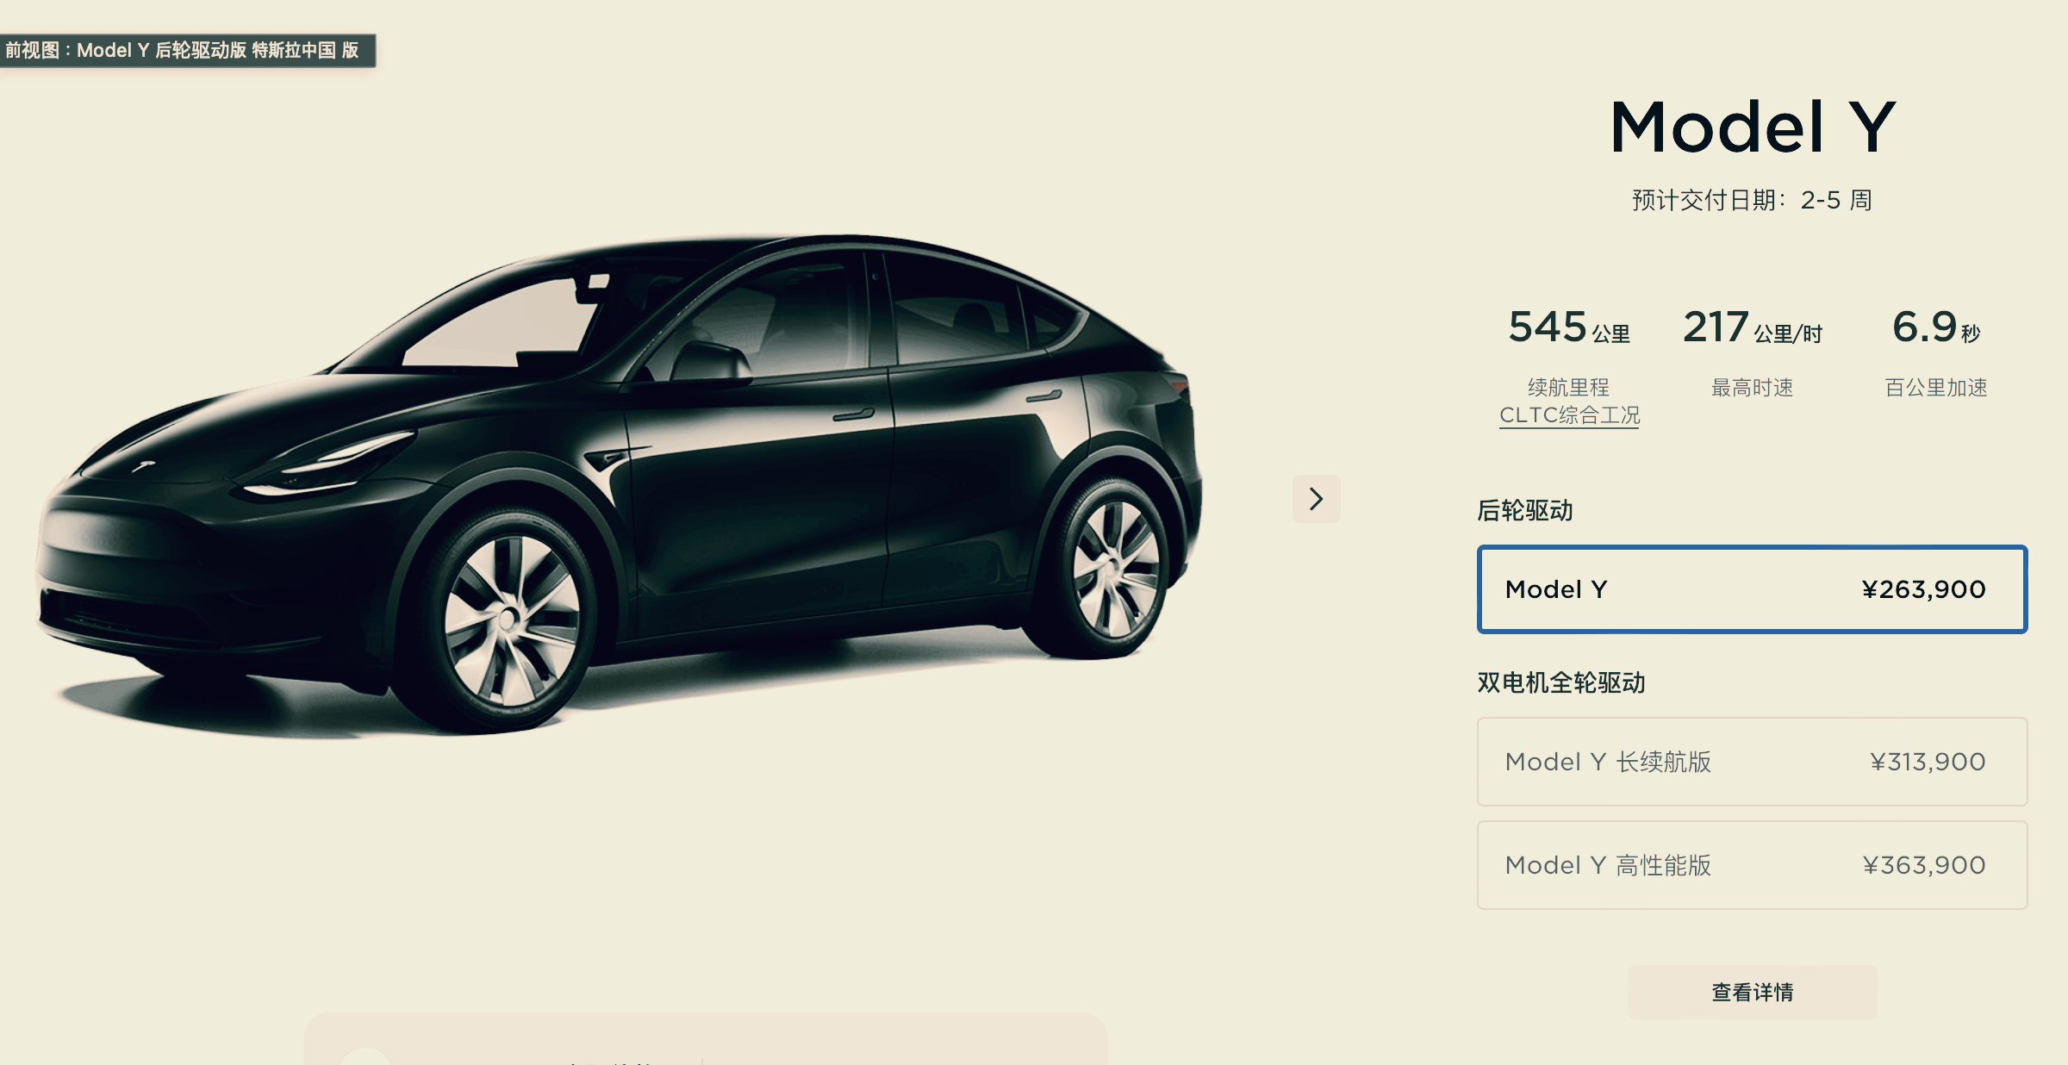Viewport: 2068px width, 1065px height.
Task: Click the Tesla logo on the hood
Action: point(143,466)
